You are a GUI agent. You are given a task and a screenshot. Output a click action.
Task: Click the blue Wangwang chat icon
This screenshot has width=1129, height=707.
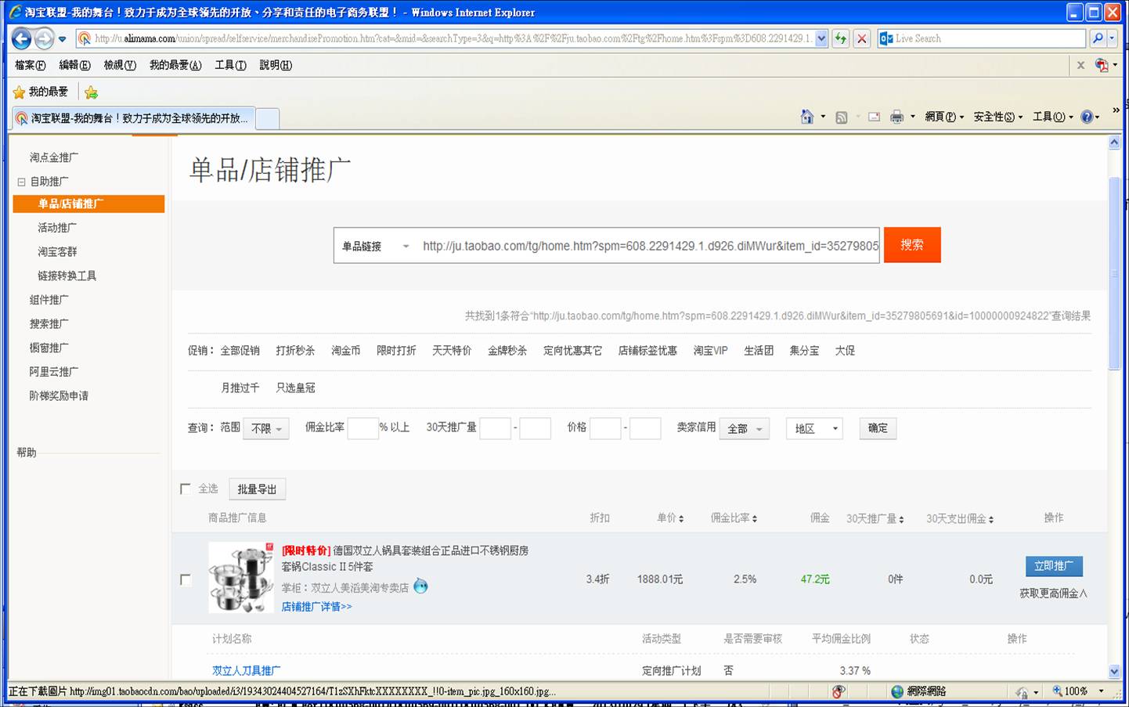tap(420, 586)
